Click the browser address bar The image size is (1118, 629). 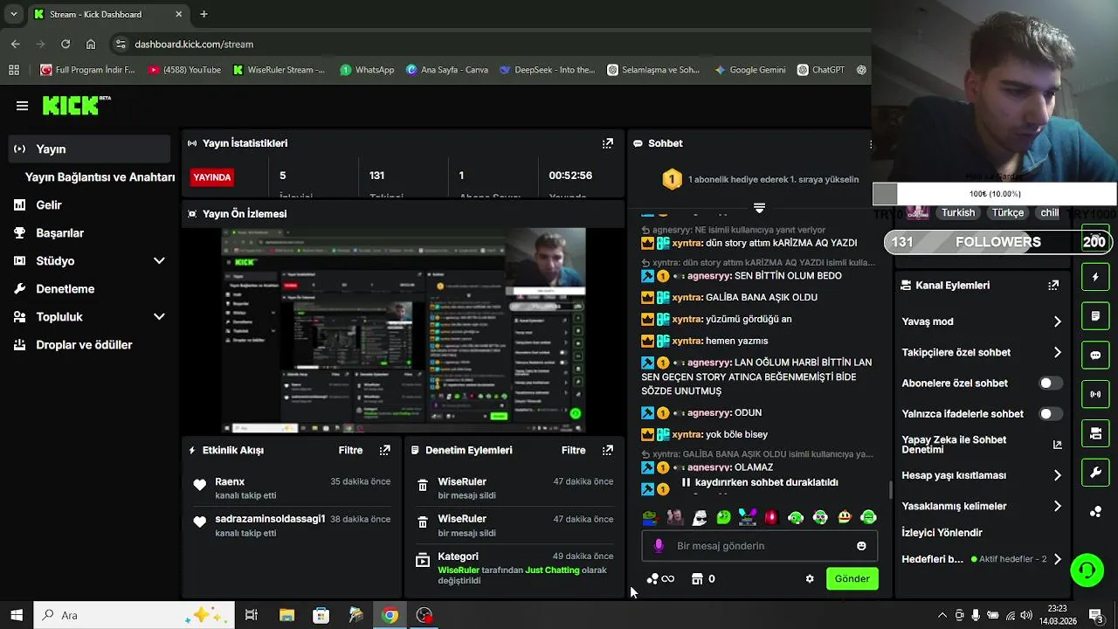[x=489, y=44]
